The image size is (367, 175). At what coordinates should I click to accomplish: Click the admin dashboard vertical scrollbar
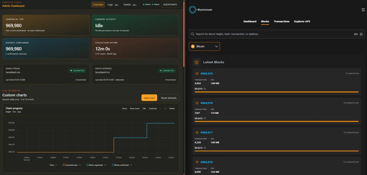coord(184,35)
